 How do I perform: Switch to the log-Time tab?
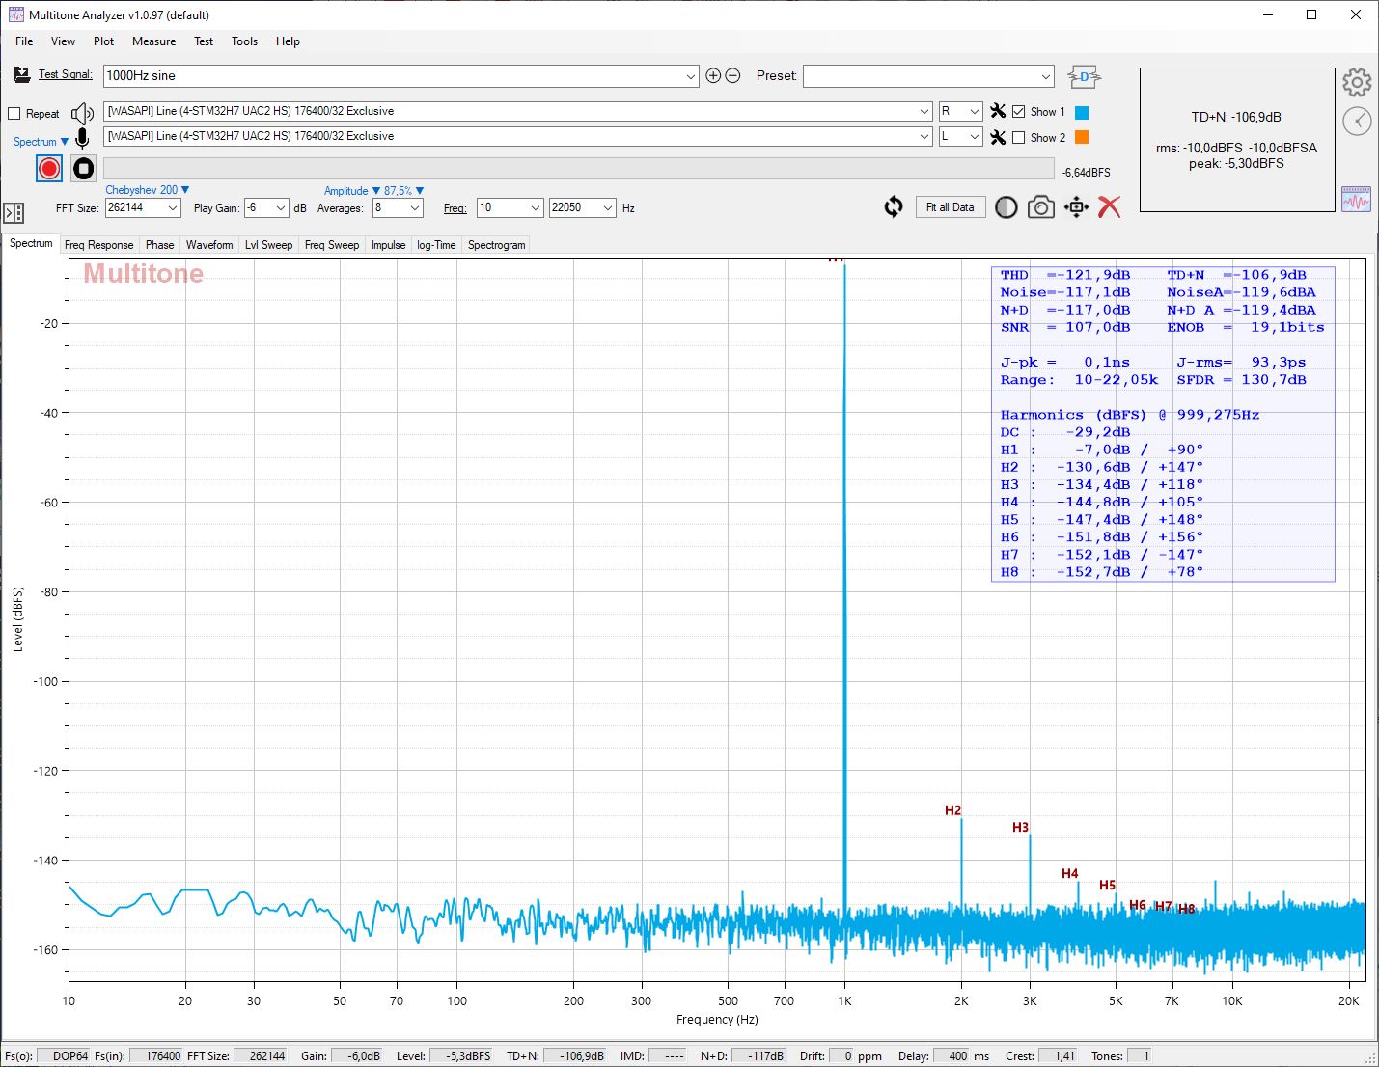(436, 245)
